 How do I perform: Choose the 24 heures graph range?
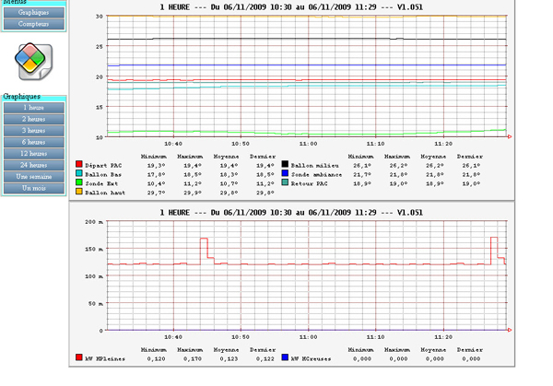pyautogui.click(x=33, y=164)
